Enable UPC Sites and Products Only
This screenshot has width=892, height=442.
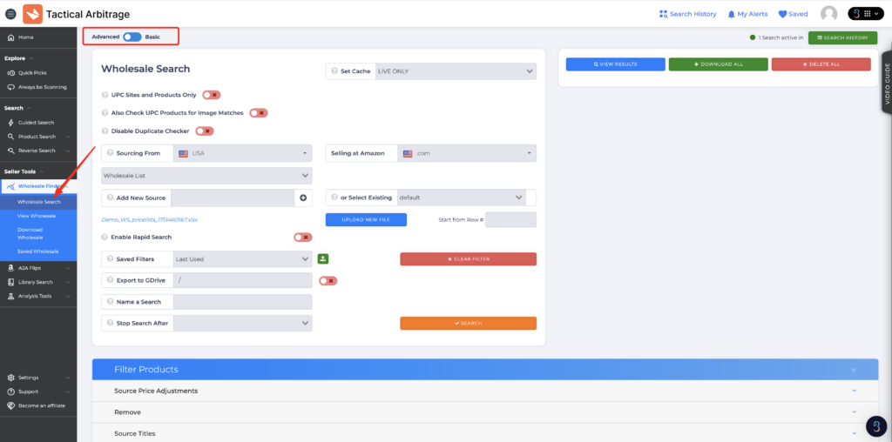[212, 95]
